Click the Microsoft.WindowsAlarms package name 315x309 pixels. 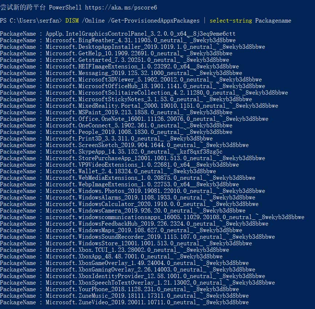tap(151, 198)
